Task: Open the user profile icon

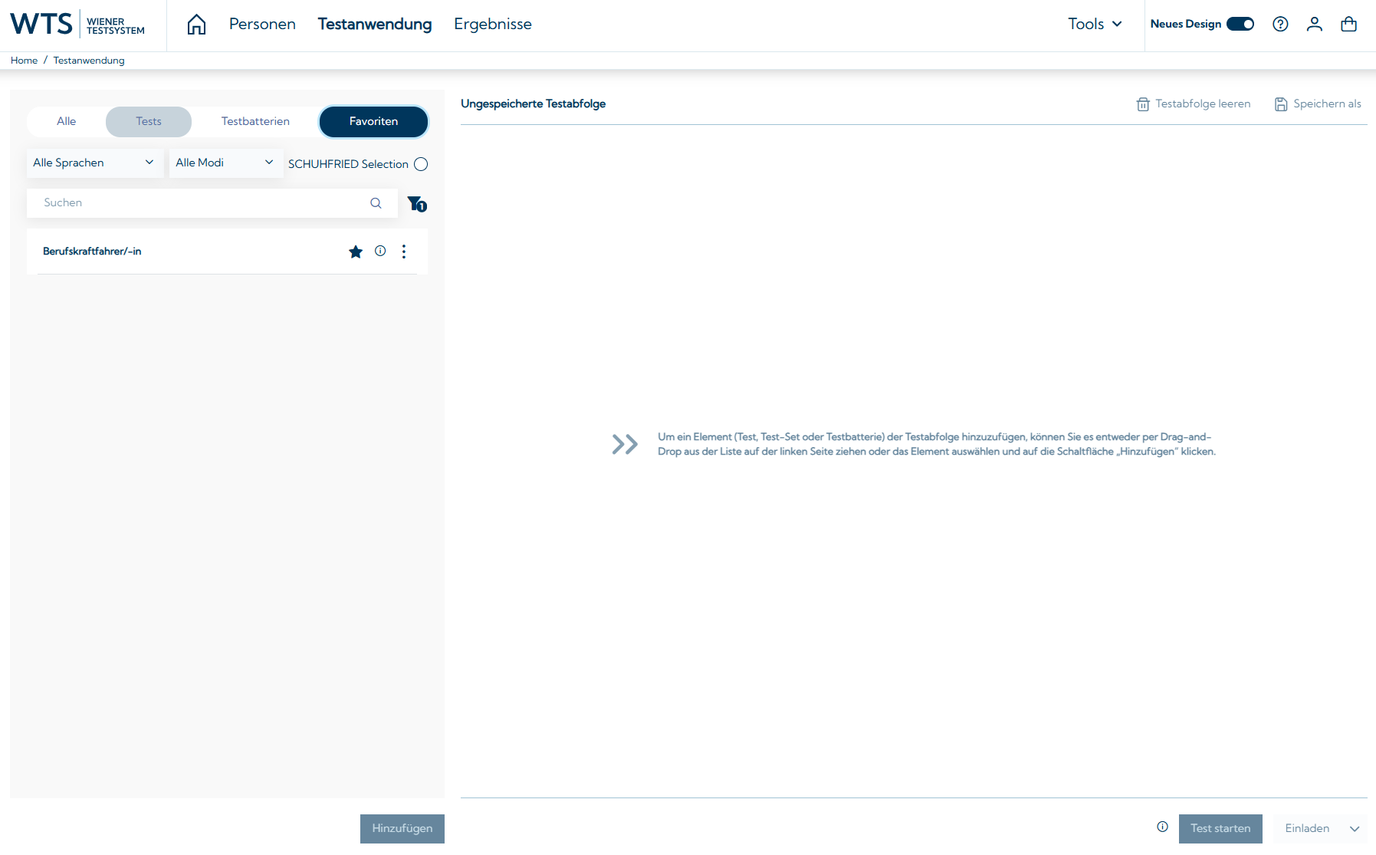Action: 1315,25
